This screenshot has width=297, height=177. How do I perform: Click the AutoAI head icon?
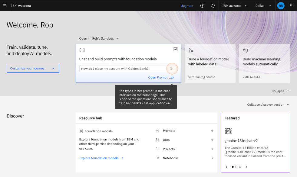(x=246, y=50)
